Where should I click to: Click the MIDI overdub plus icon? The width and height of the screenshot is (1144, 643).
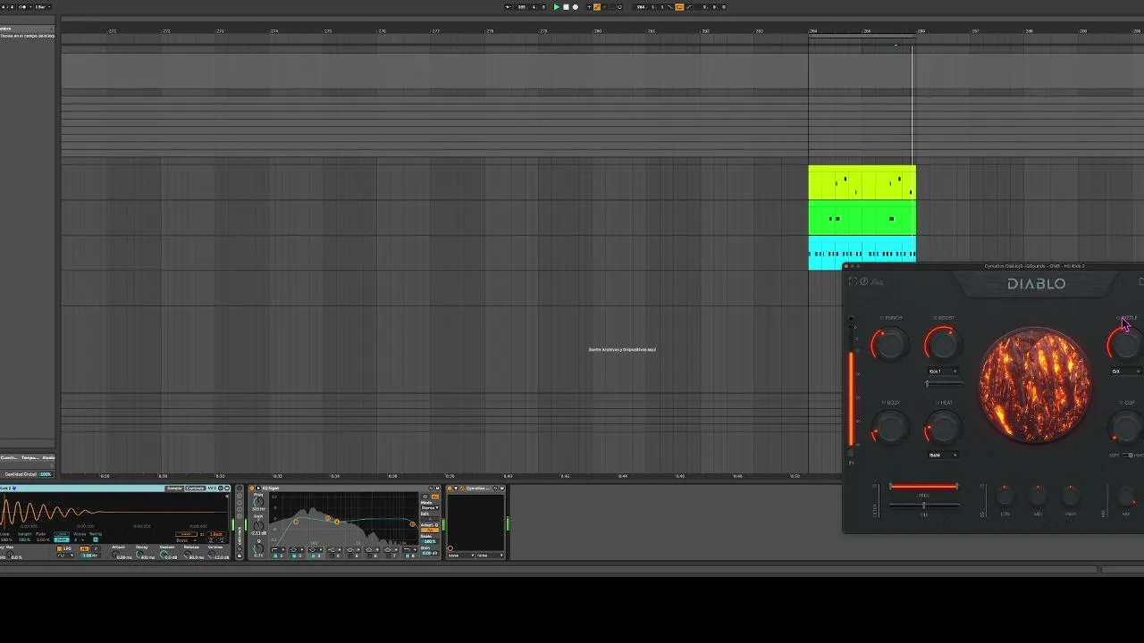tap(589, 7)
